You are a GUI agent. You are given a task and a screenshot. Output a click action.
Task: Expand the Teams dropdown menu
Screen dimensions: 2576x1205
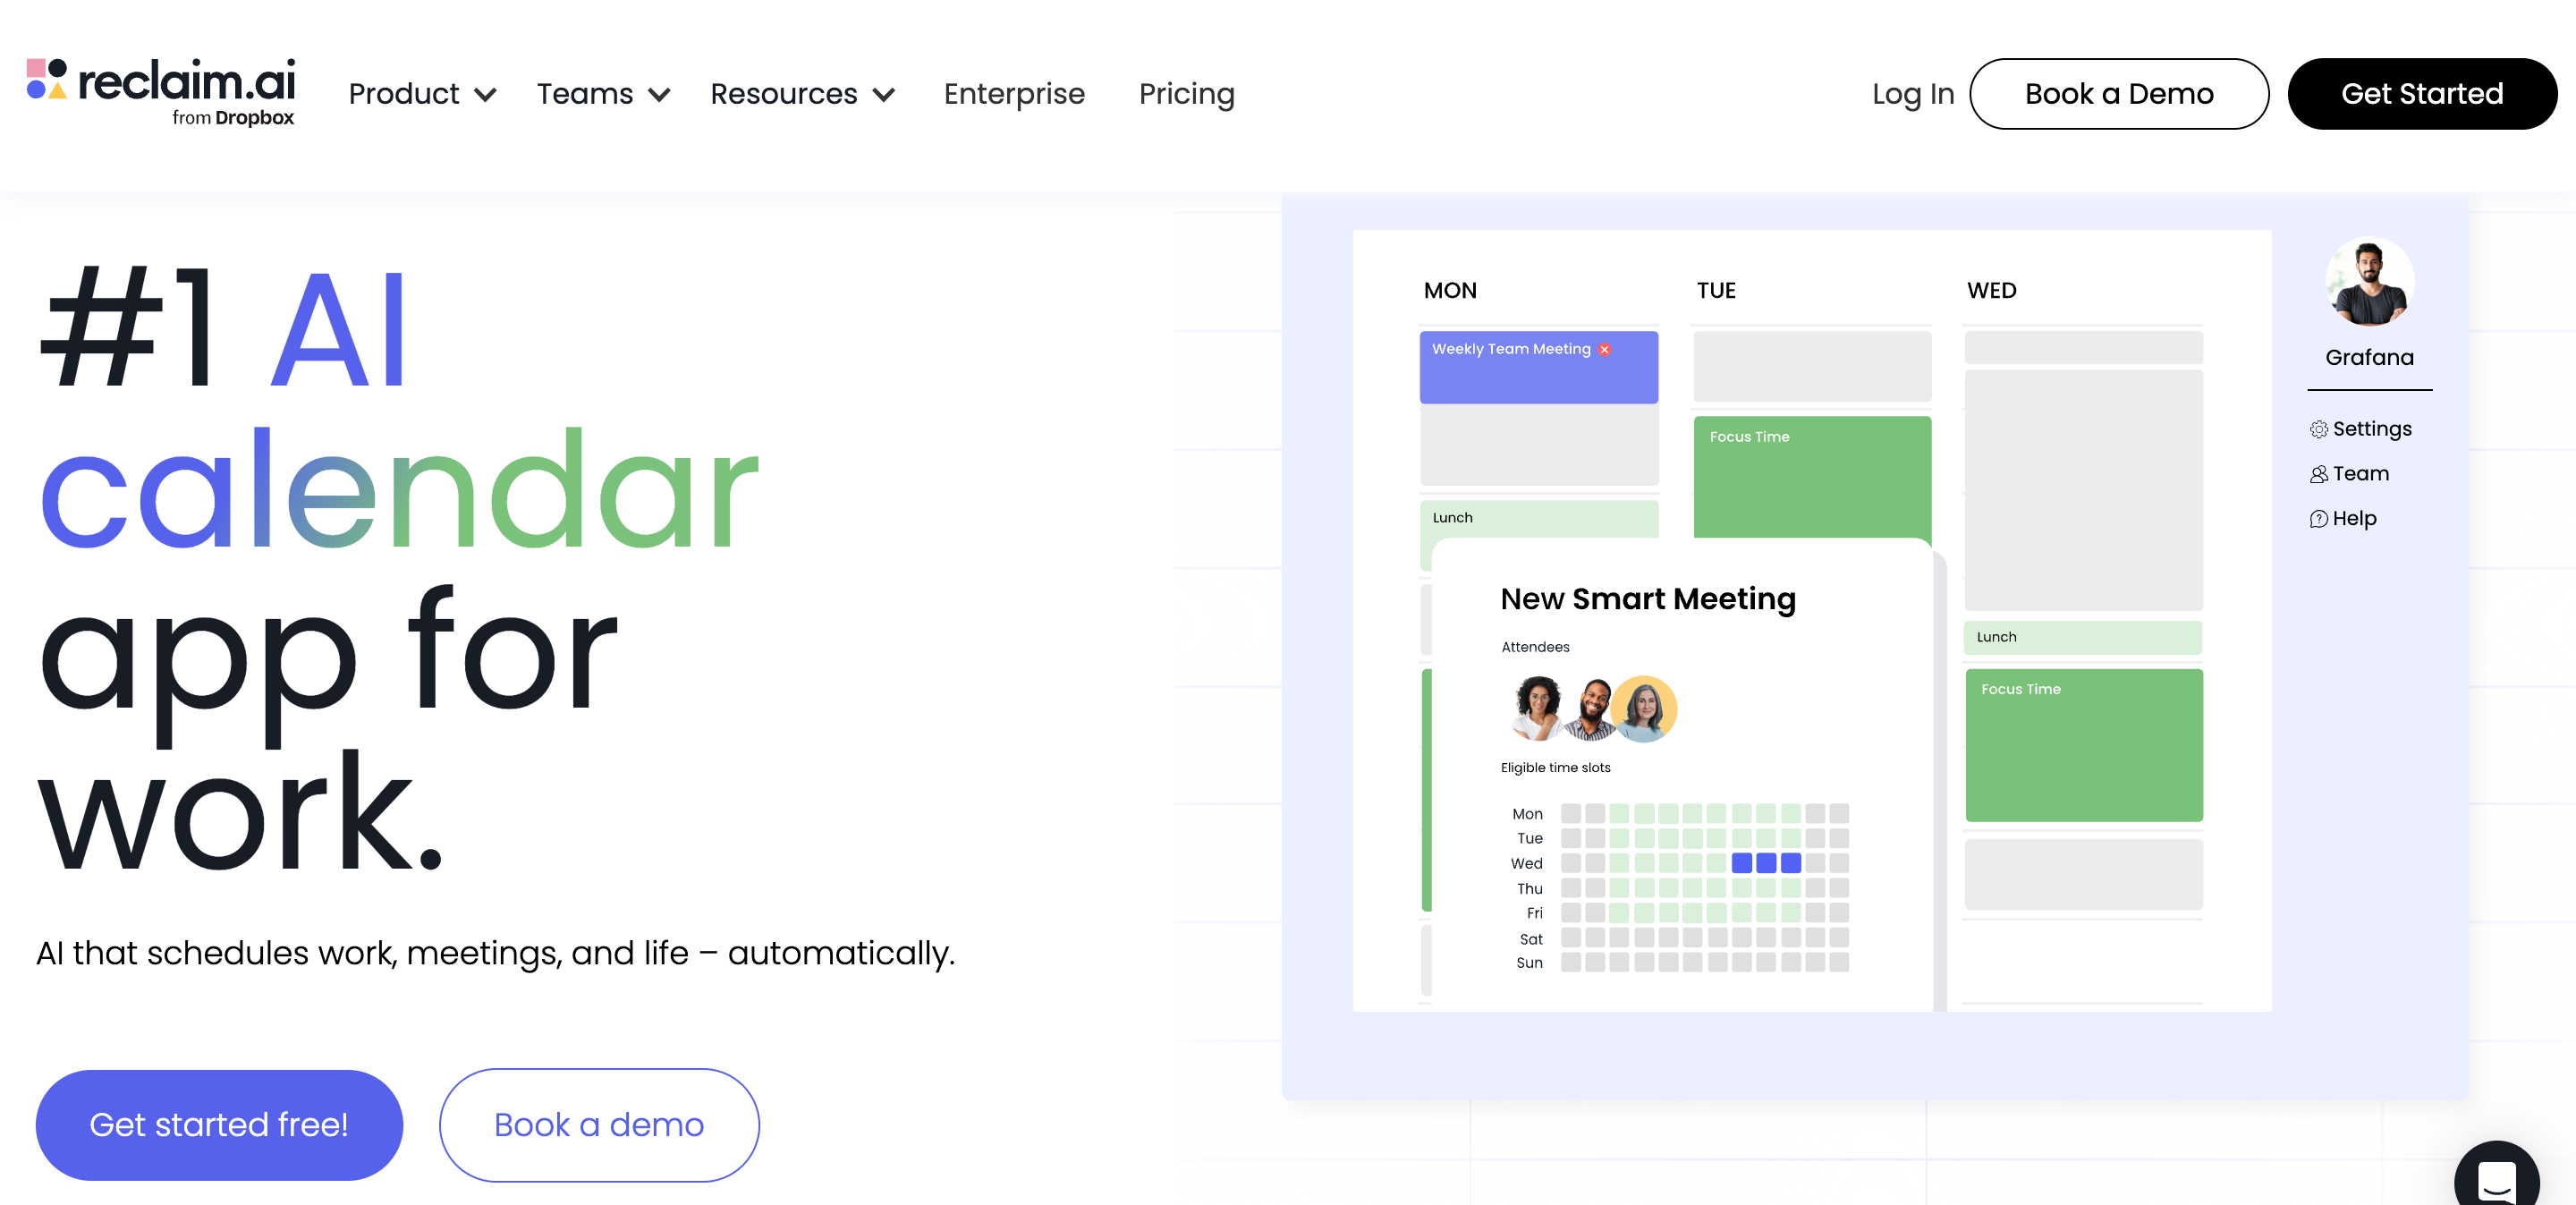pyautogui.click(x=603, y=93)
